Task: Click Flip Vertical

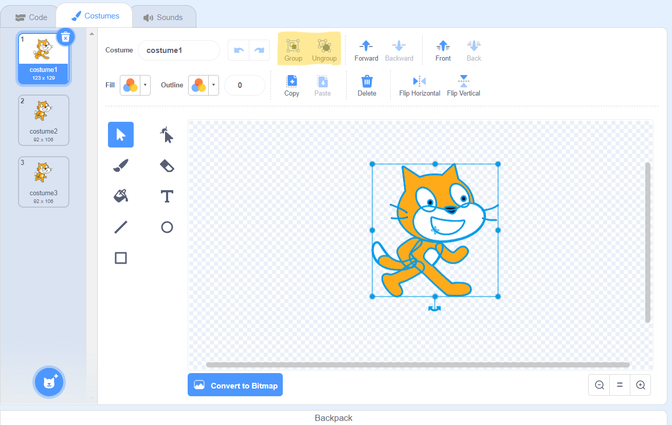Action: (464, 86)
